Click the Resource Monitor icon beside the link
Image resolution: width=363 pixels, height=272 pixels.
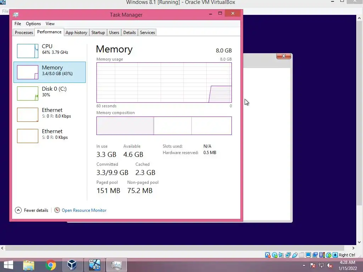(57, 210)
